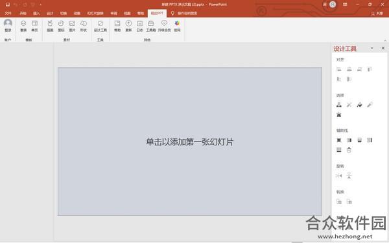Click the magic wand icon in 选择 section
This screenshot has width=389, height=243.
click(349, 105)
